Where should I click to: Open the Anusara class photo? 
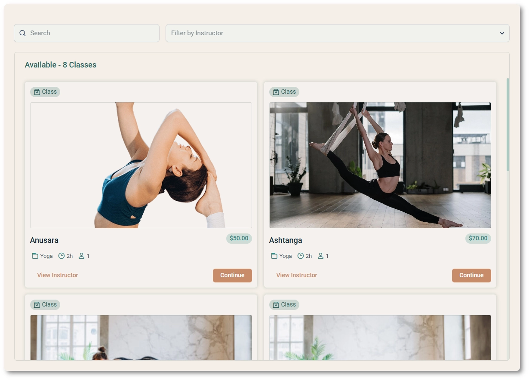pyautogui.click(x=141, y=165)
